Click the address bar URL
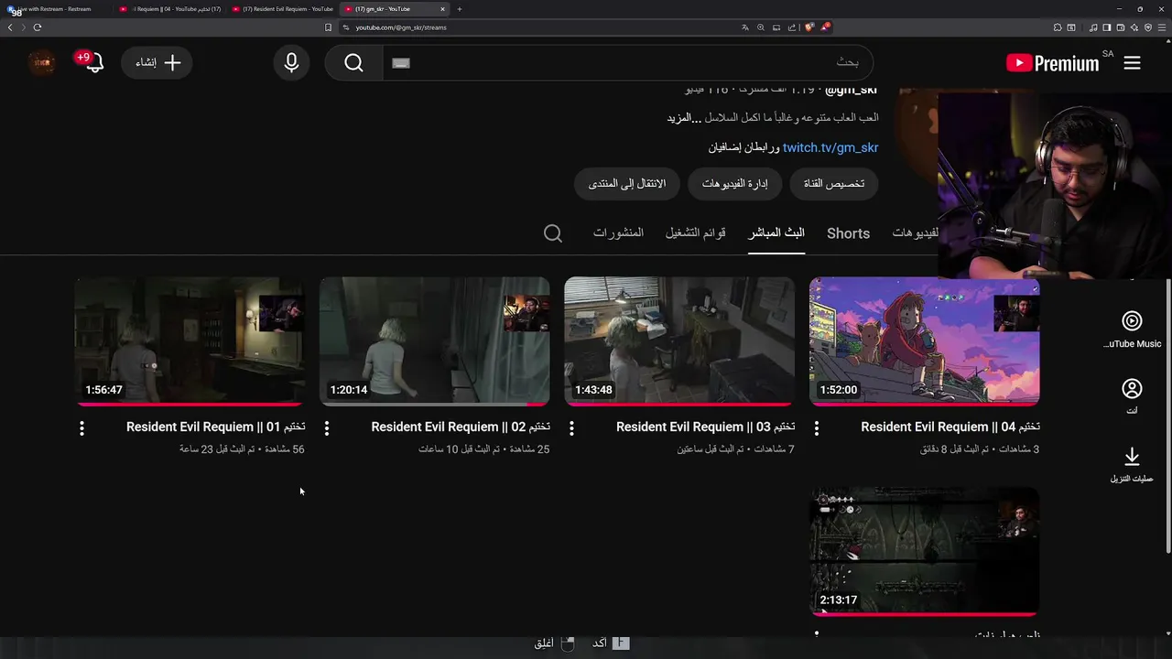 pyautogui.click(x=401, y=27)
